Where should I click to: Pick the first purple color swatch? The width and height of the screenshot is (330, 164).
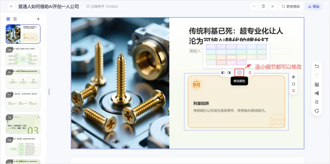click(211, 47)
